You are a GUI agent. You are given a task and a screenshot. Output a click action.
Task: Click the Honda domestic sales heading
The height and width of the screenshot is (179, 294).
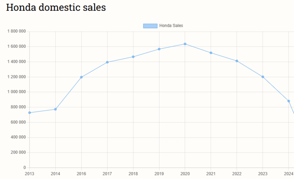pyautogui.click(x=56, y=7)
